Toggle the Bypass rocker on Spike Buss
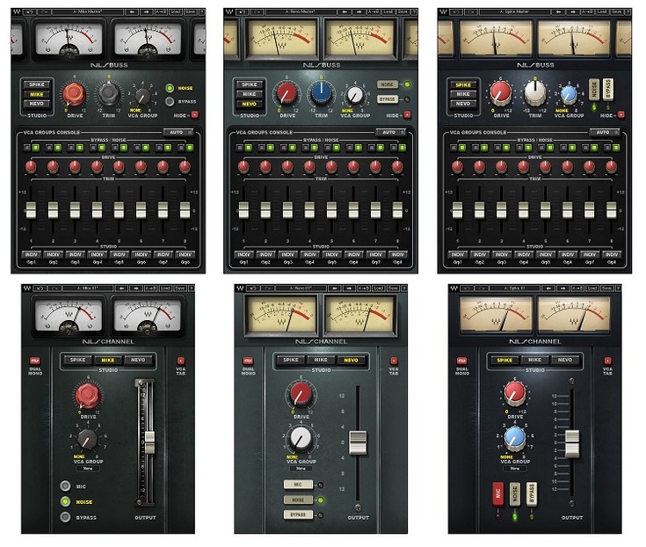Screen dimensions: 646x547 pyautogui.click(x=608, y=89)
